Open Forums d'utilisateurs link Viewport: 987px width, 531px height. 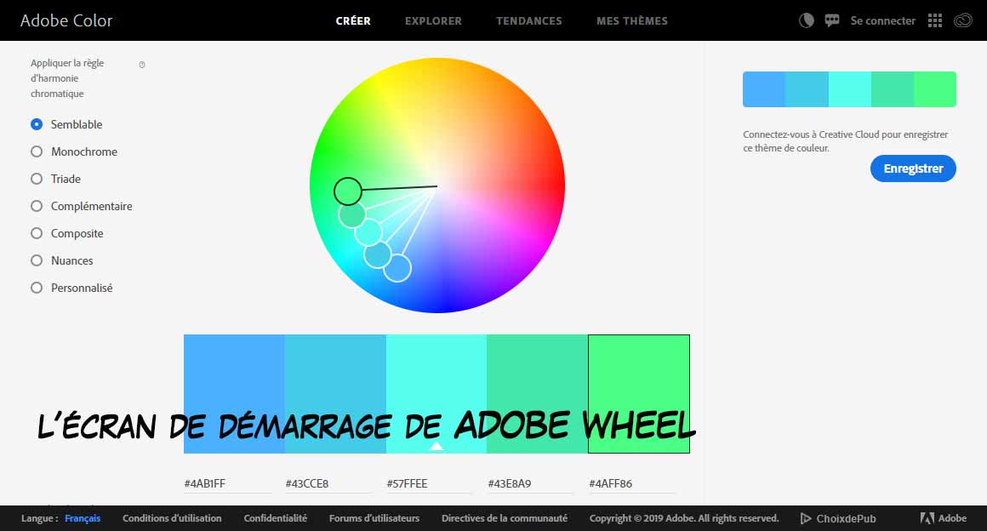tap(374, 517)
